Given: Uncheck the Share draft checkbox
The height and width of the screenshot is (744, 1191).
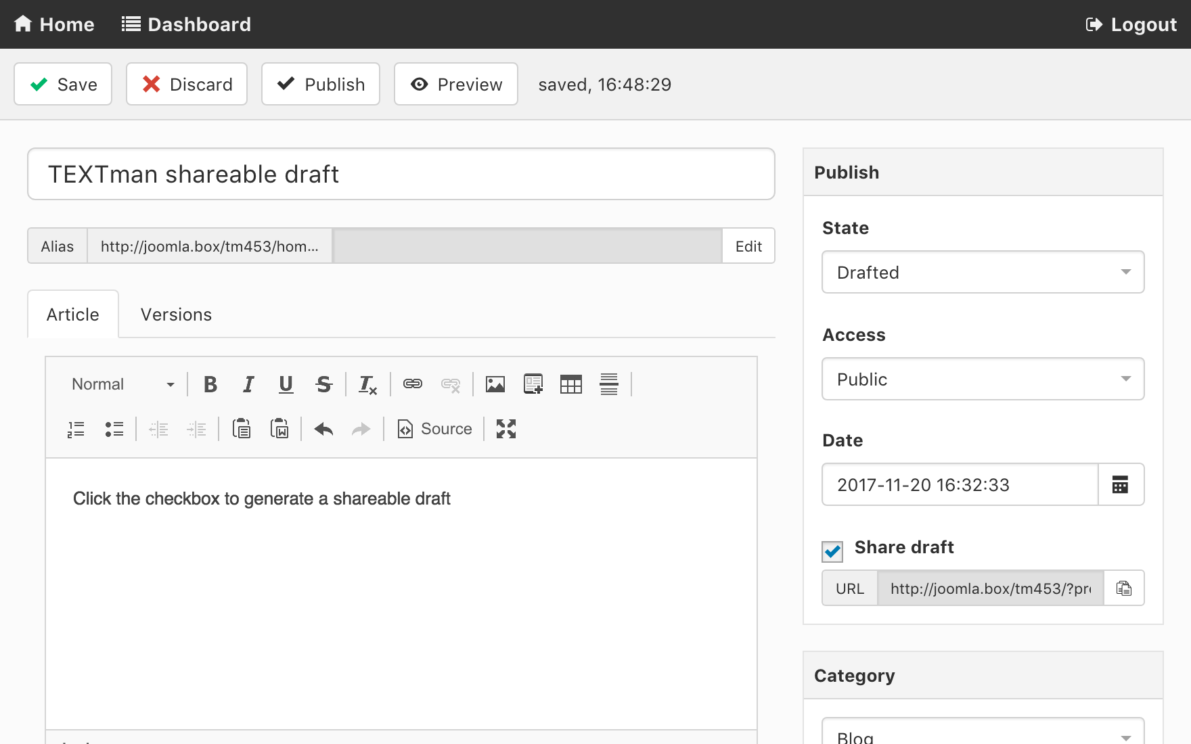Looking at the screenshot, I should [832, 552].
